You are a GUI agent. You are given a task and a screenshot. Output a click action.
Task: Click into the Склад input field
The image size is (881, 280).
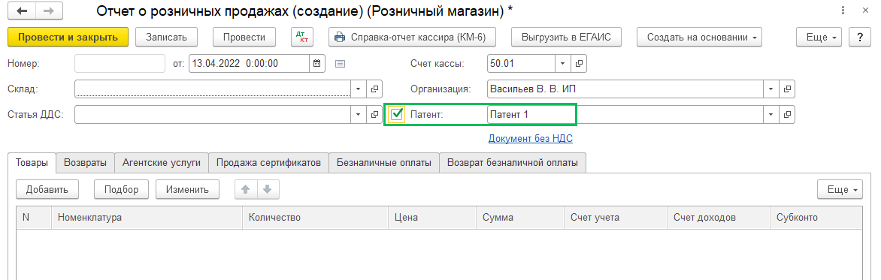pos(213,89)
